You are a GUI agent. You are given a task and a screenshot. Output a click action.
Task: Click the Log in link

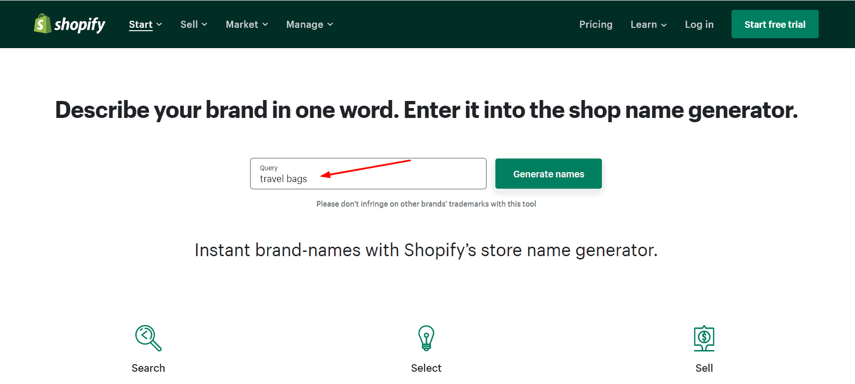(699, 25)
